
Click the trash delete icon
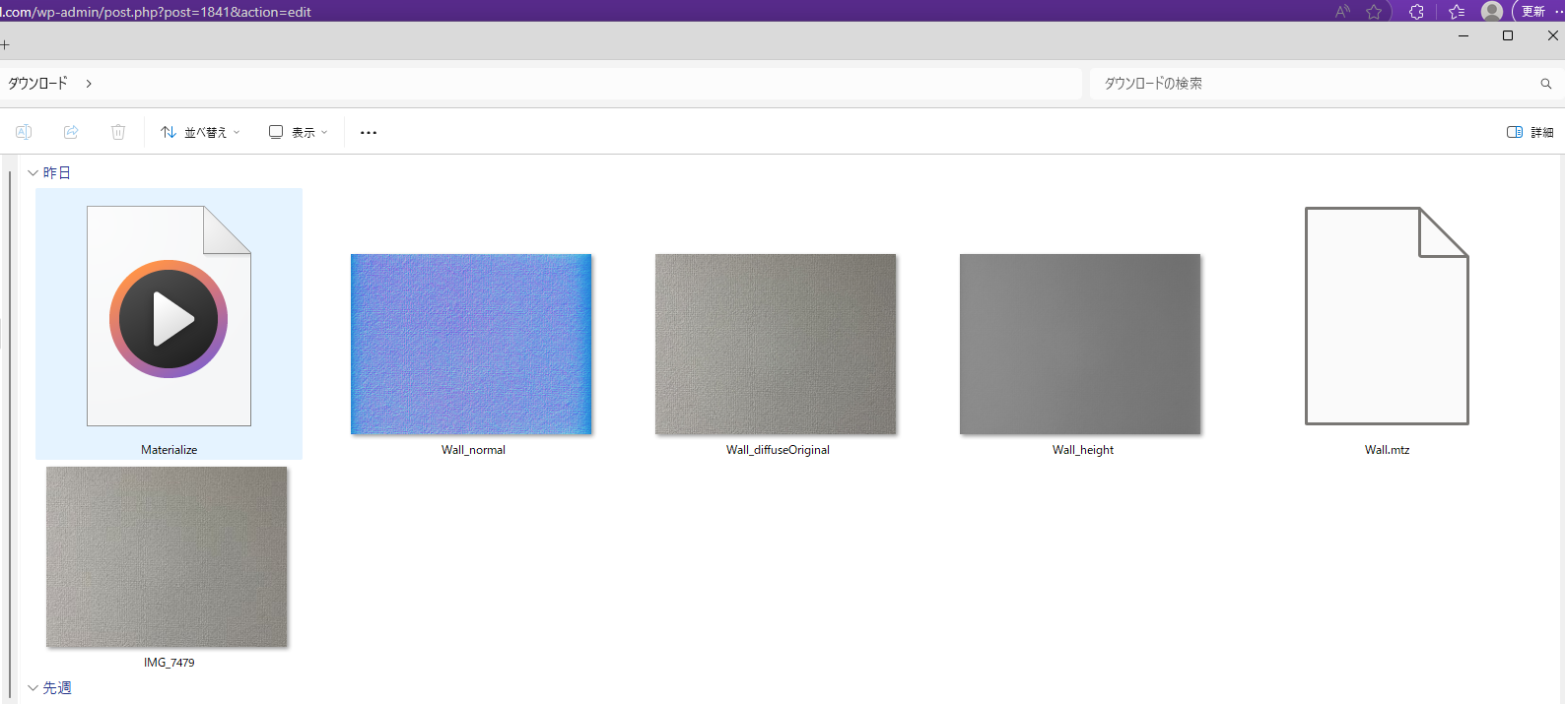[118, 132]
